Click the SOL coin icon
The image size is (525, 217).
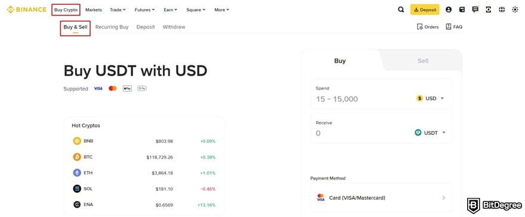coord(77,188)
